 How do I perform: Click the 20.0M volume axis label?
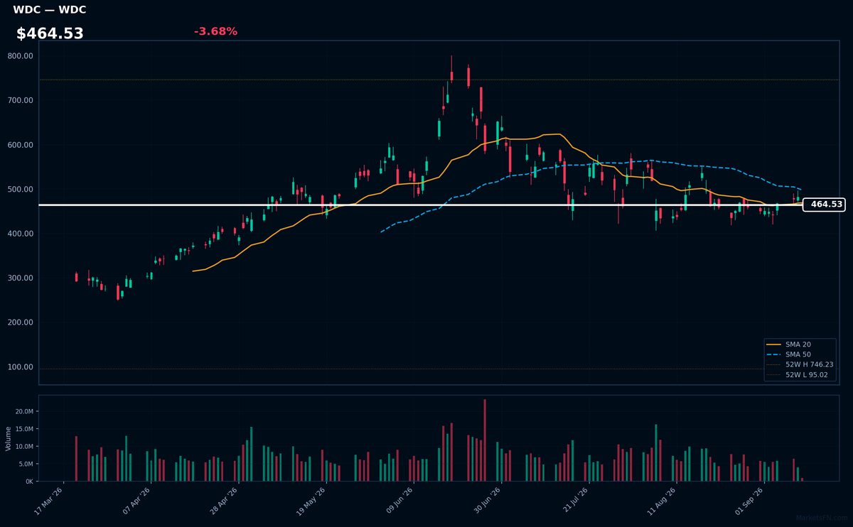24,412
